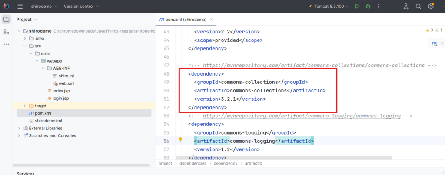Open Search Everywhere magnifier icon
Screen dimensions: 445x175
(x=418, y=7)
